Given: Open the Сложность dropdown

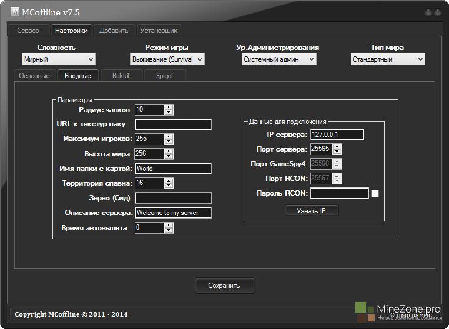Looking at the screenshot, I should (58, 59).
